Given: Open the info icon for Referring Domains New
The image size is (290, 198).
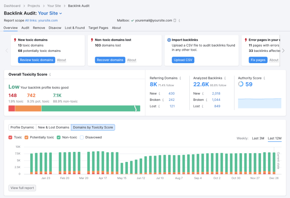Looking at the screenshot, I should click(159, 94).
